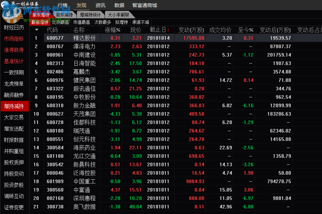Select stock row 嘉麟杰
This screenshot has width=322, height=214.
[176, 72]
